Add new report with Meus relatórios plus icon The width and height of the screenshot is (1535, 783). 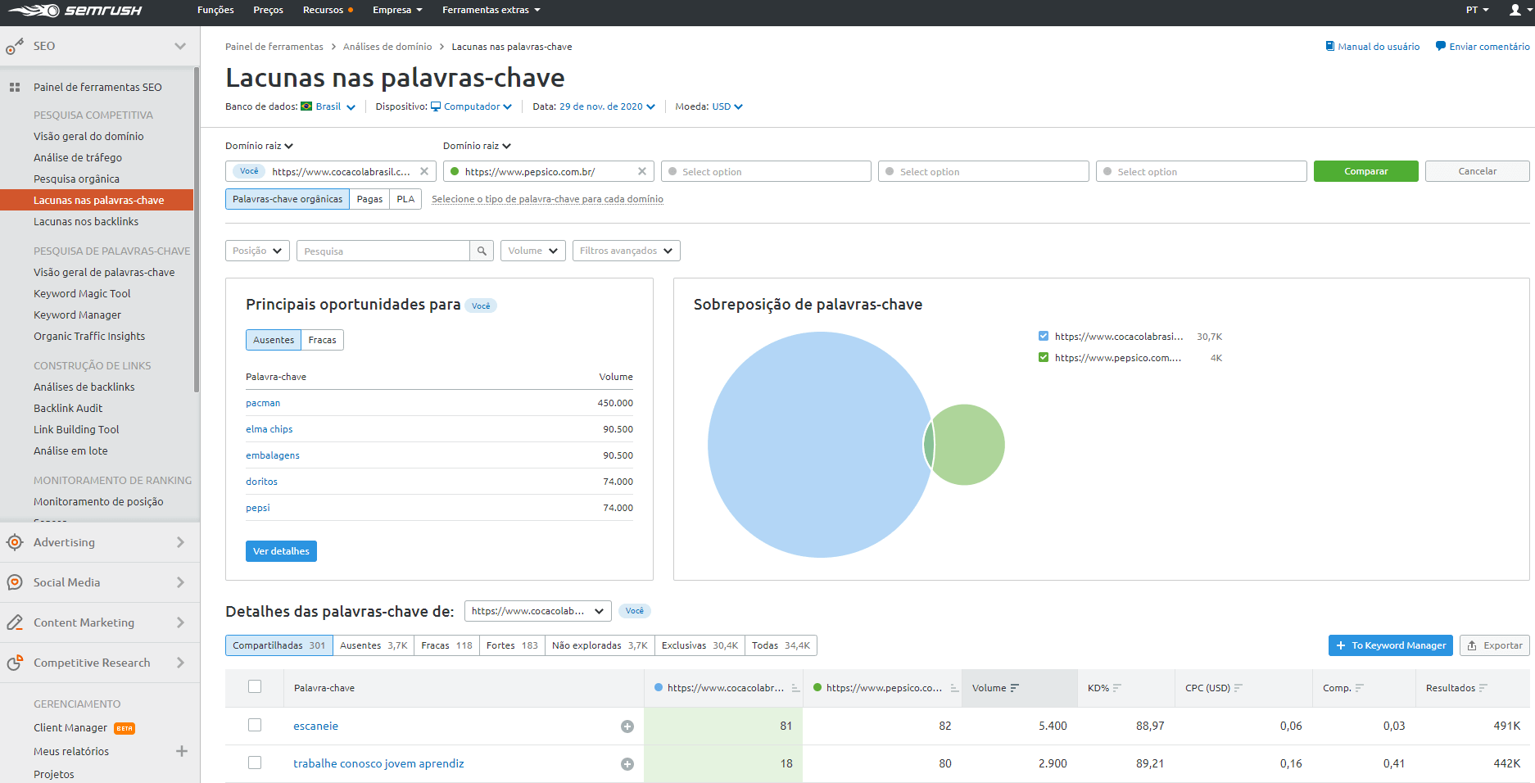[182, 751]
